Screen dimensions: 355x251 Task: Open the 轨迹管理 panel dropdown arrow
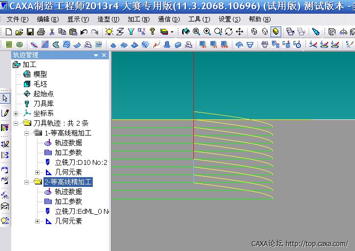[x=96, y=55]
